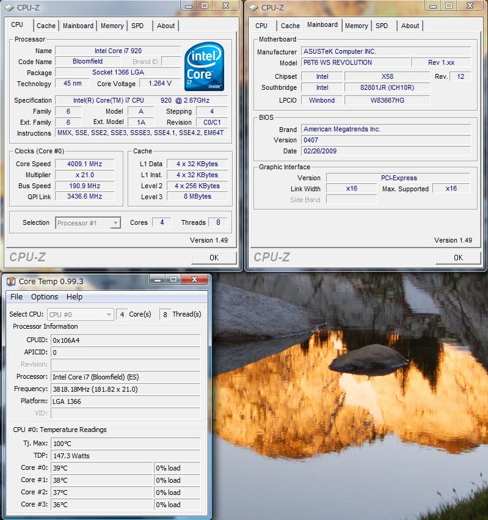Image resolution: width=488 pixels, height=520 pixels.
Task: Click the Core Speed value field
Action: click(x=85, y=164)
